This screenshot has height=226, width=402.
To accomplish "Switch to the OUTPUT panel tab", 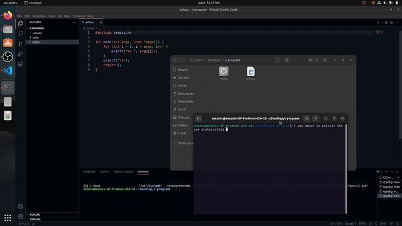I will pyautogui.click(x=104, y=171).
